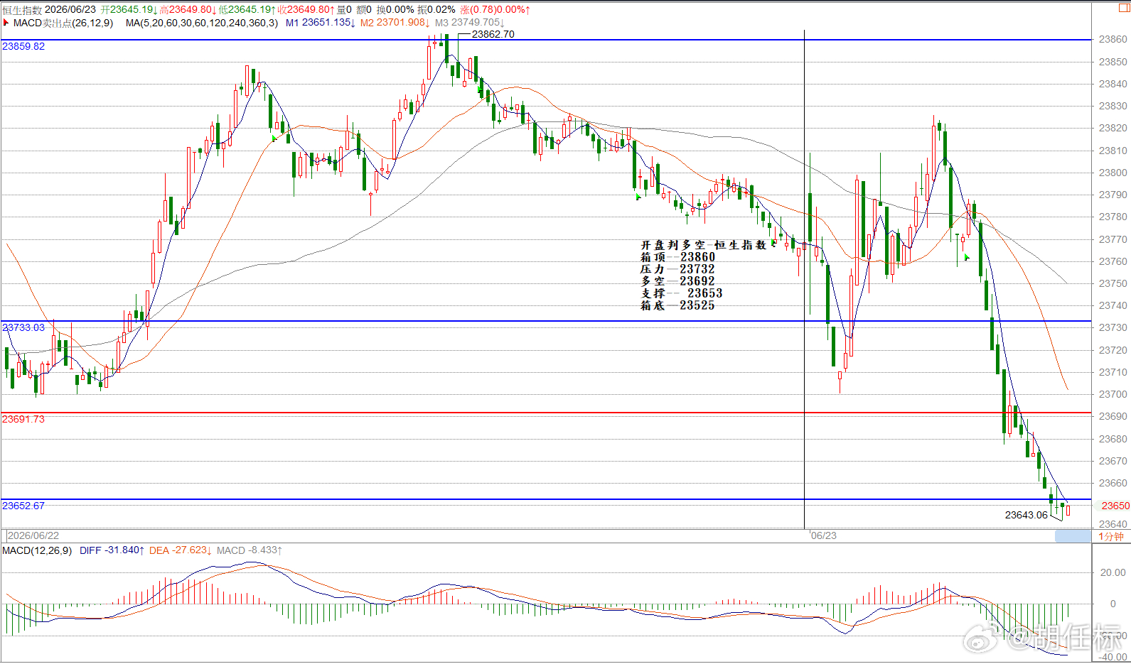The image size is (1131, 664).
Task: Click the 23860 price axis label
Action: tap(1113, 39)
